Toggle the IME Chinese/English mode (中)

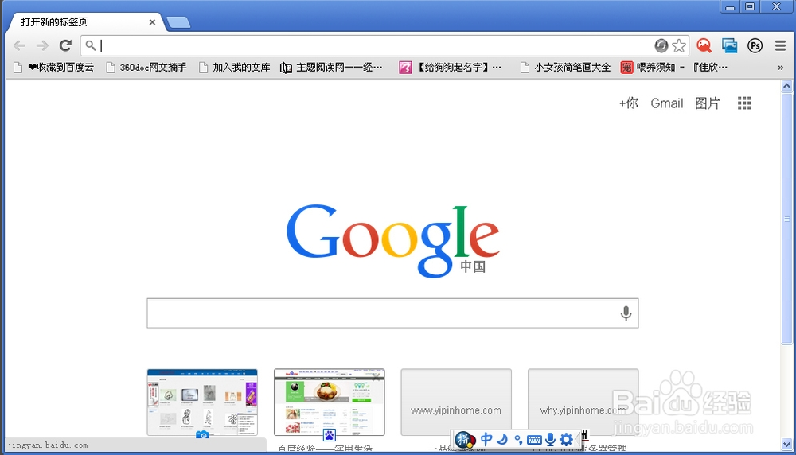[486, 439]
